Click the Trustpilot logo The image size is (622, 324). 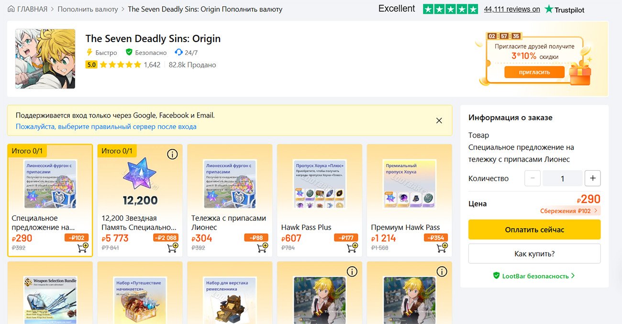(565, 9)
